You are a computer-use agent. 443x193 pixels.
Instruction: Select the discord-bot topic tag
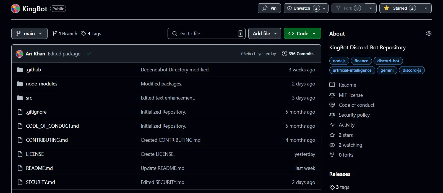[x=388, y=61]
